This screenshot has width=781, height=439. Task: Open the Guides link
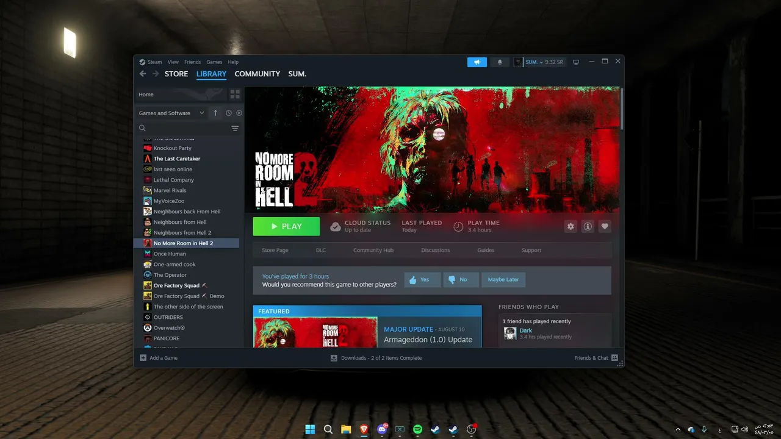point(486,250)
